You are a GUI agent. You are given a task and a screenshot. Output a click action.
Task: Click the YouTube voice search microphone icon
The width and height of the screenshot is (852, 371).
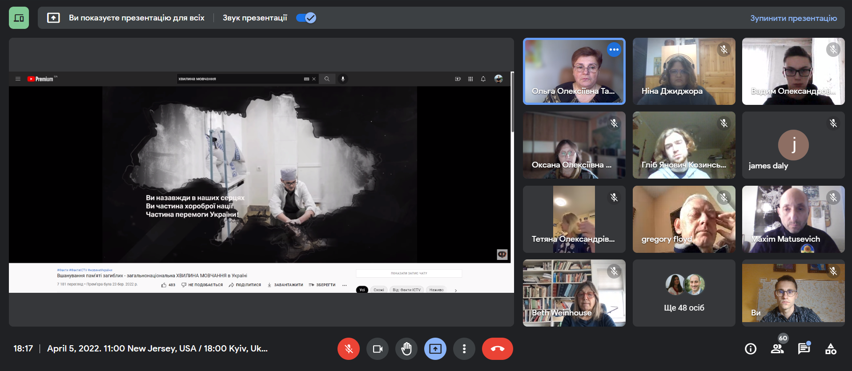(342, 79)
